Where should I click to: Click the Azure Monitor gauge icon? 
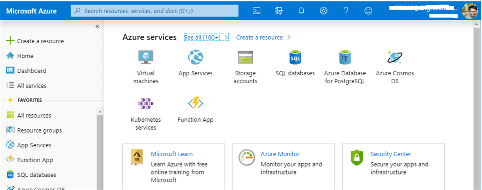247,158
